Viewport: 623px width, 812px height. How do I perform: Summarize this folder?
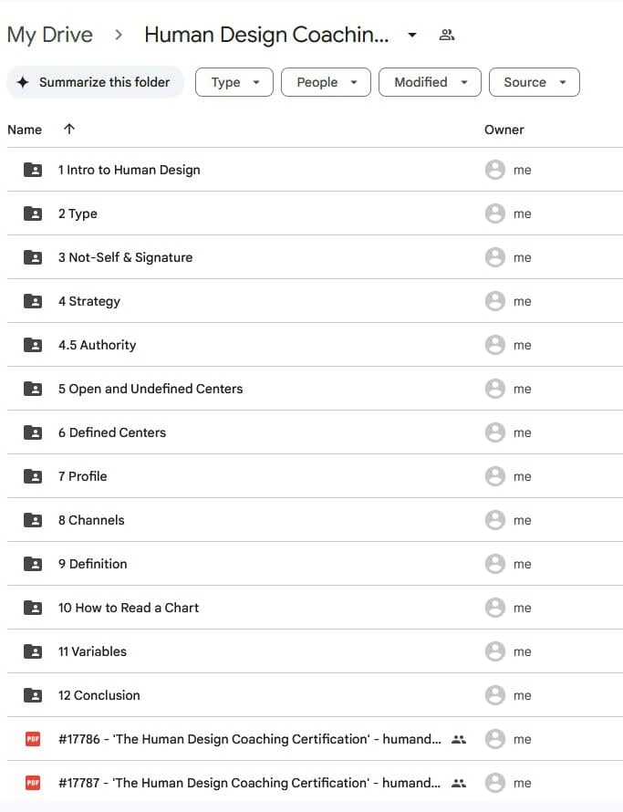[x=95, y=82]
